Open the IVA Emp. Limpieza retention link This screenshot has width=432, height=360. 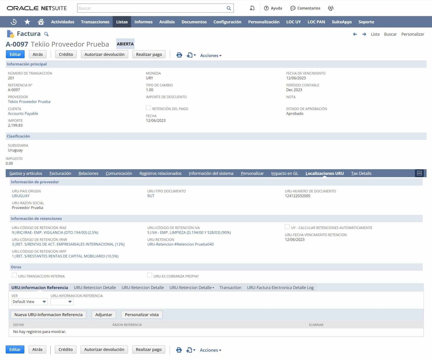click(189, 233)
